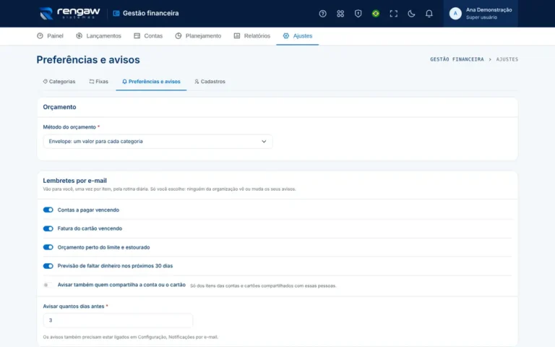Screen dimensions: 555x347
Task: Select the Ajustes menu
Action: (x=297, y=35)
